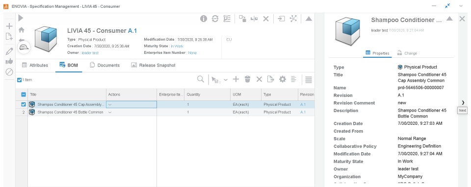Select Properties tab in side panel

coord(377,53)
